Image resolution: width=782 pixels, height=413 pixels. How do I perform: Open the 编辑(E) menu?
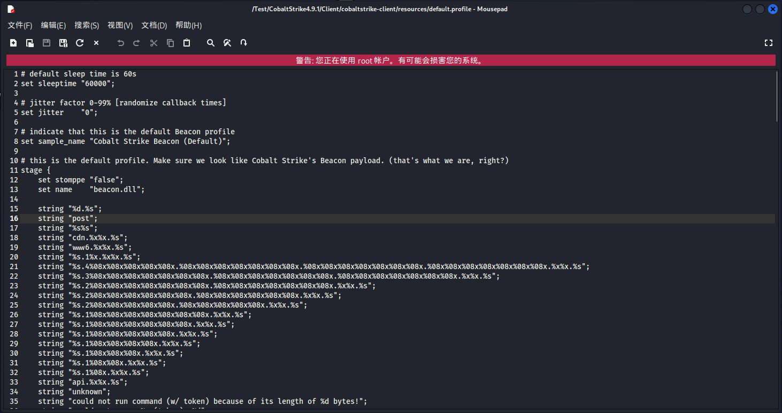click(53, 25)
